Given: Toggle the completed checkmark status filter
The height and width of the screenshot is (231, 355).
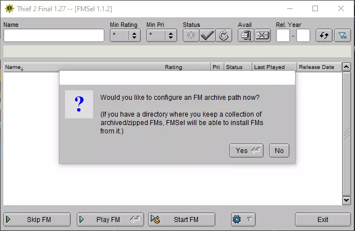Looking at the screenshot, I should [x=208, y=35].
